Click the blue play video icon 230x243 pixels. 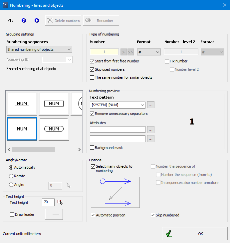(37, 21)
